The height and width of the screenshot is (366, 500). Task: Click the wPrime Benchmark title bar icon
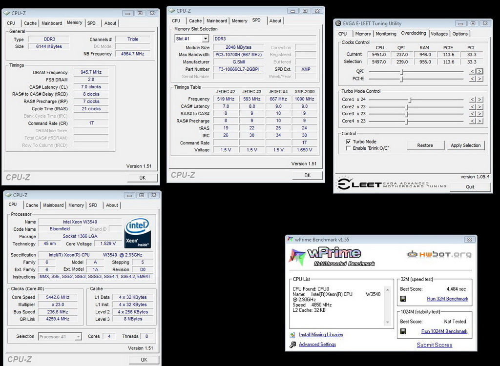click(x=290, y=240)
